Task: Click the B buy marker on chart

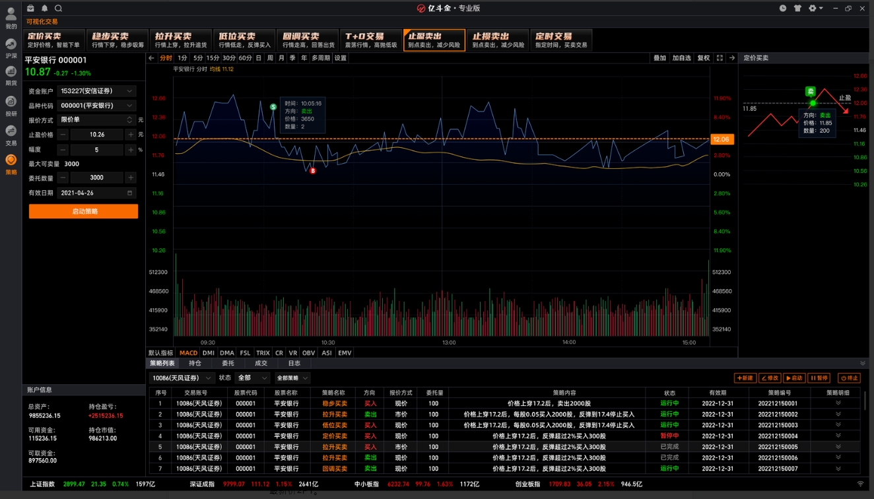Action: click(313, 170)
